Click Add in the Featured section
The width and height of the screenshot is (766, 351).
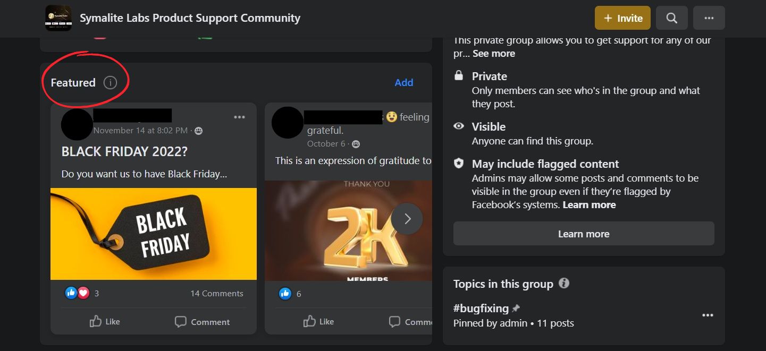pyautogui.click(x=404, y=82)
